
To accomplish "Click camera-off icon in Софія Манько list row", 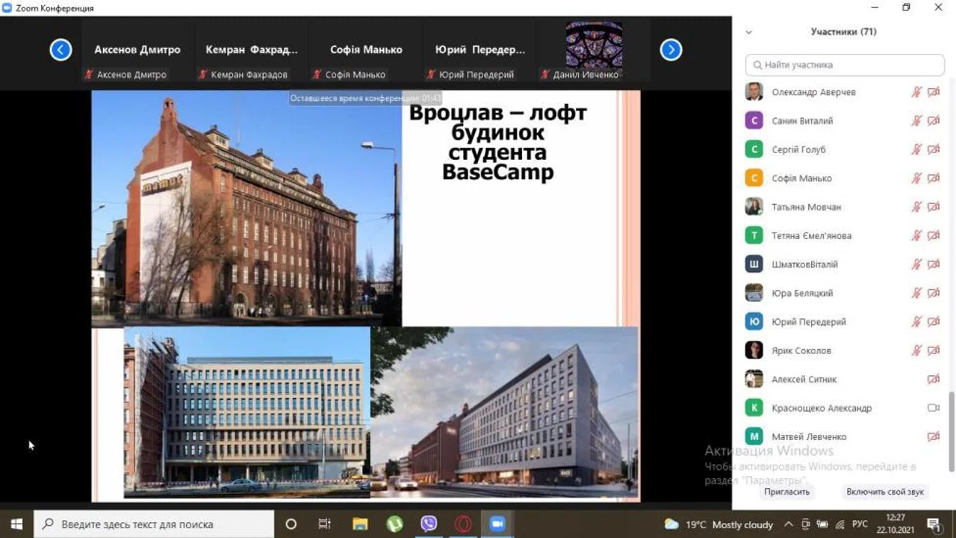I will coord(934,179).
